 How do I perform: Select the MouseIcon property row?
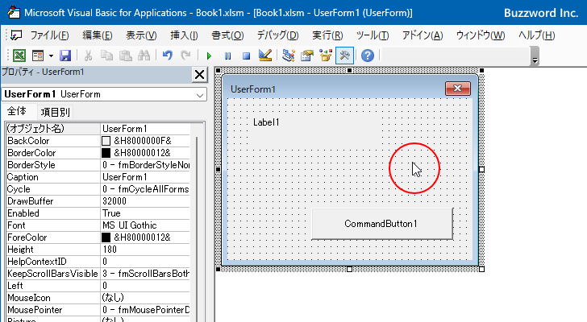(98, 298)
